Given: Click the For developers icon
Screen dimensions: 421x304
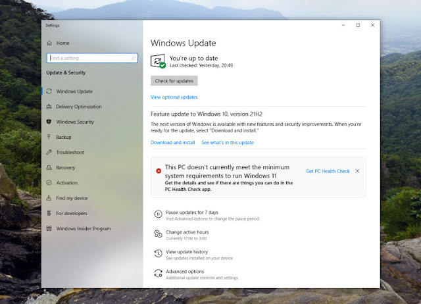Looking at the screenshot, I should click(49, 213).
